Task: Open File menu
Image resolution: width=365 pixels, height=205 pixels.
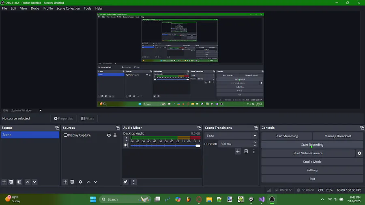Action: (4, 9)
